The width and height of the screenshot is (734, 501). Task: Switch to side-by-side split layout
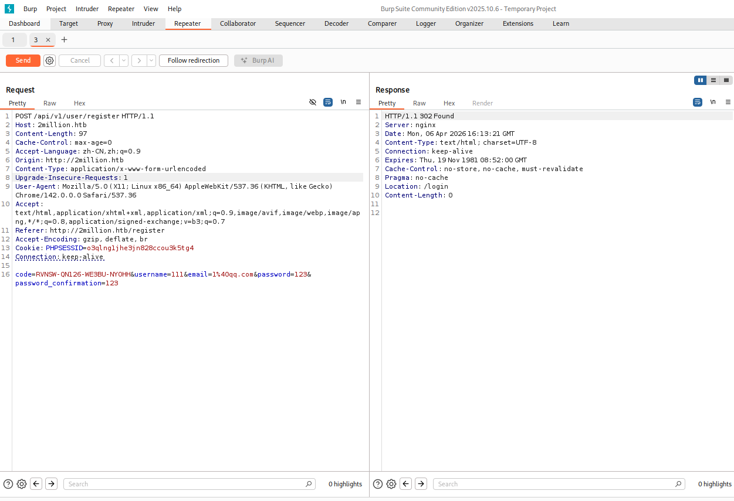(x=700, y=80)
